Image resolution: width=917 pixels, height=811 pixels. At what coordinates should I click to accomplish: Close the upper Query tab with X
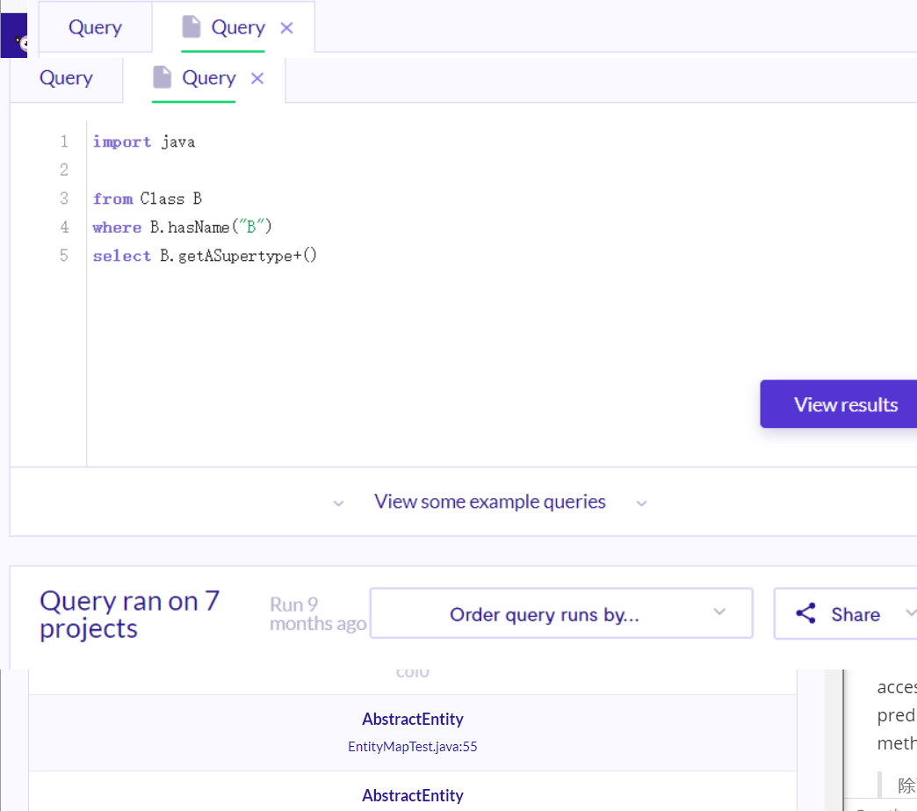click(x=286, y=27)
